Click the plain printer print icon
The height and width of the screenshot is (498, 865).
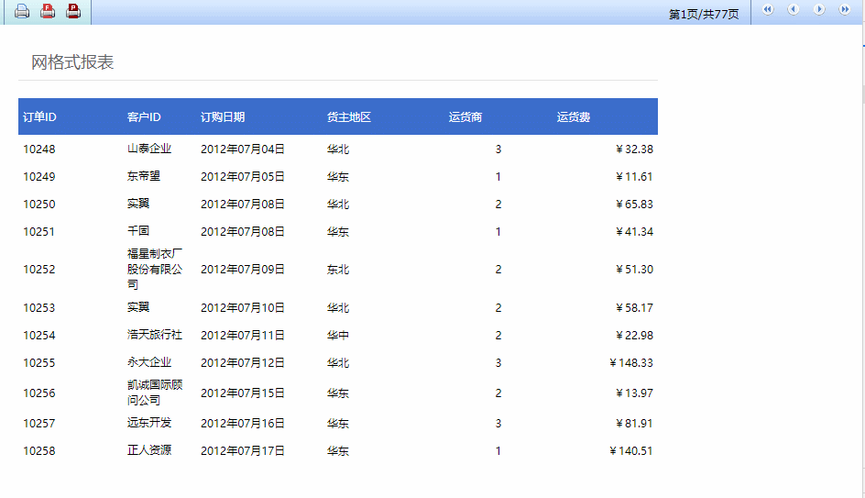click(22, 12)
